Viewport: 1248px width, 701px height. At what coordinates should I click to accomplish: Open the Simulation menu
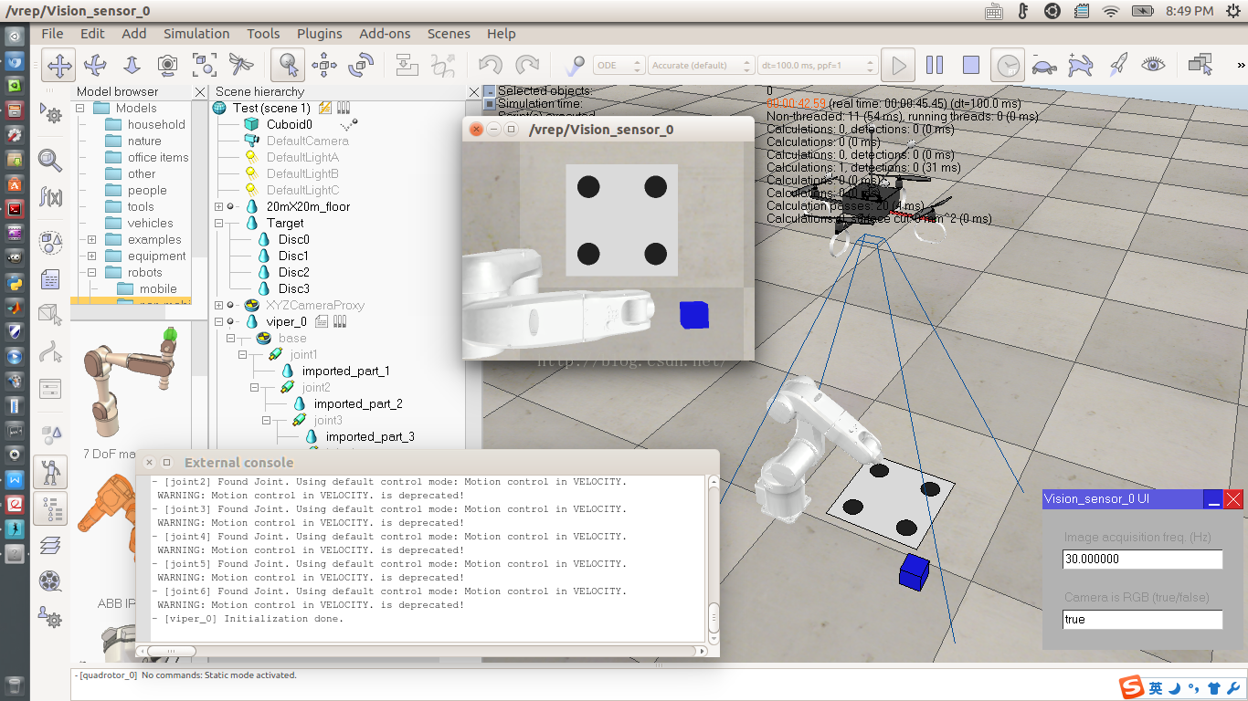coord(196,34)
